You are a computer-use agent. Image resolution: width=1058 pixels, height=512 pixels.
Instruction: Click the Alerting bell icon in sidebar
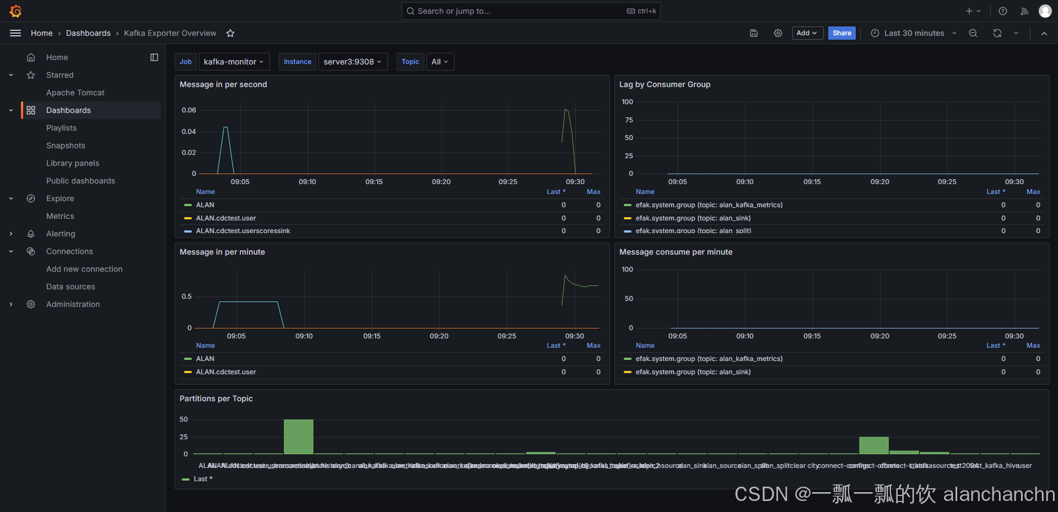point(31,234)
